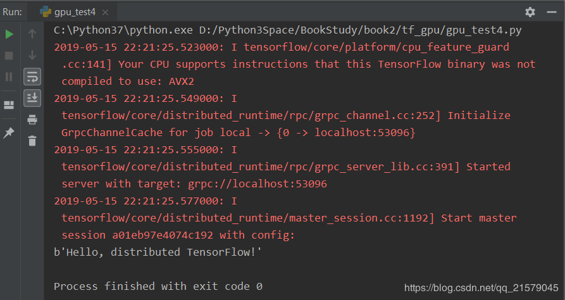This screenshot has width=565, height=300.
Task: Clear all console output with the trash icon
Action: 32,141
